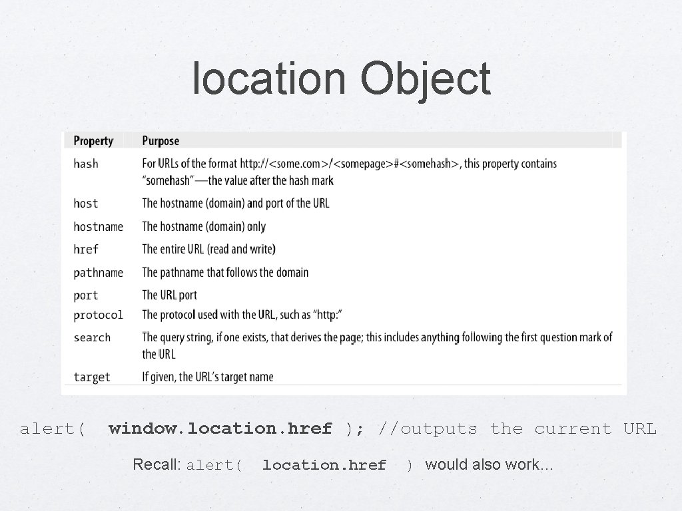Select "The pathname that follows the domain" text

click(225, 272)
